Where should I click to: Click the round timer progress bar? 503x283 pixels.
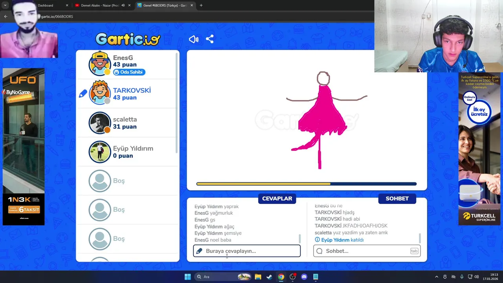click(x=307, y=184)
